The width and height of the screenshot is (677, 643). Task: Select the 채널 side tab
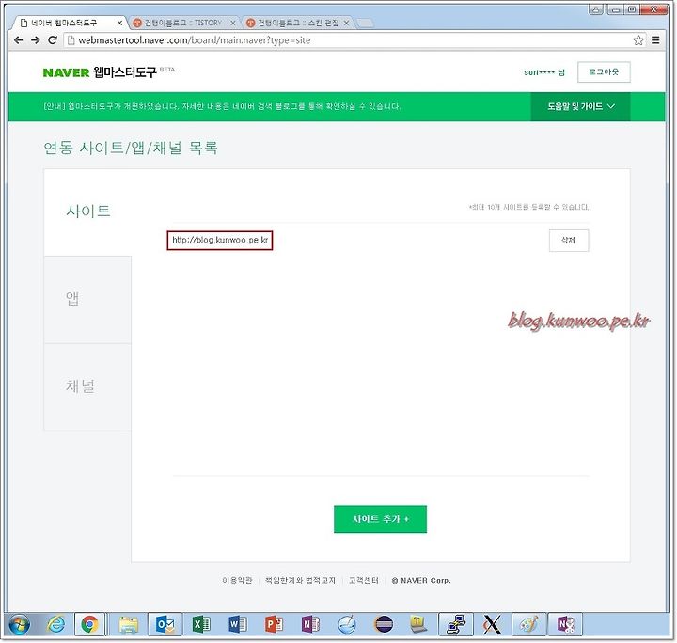coord(87,386)
